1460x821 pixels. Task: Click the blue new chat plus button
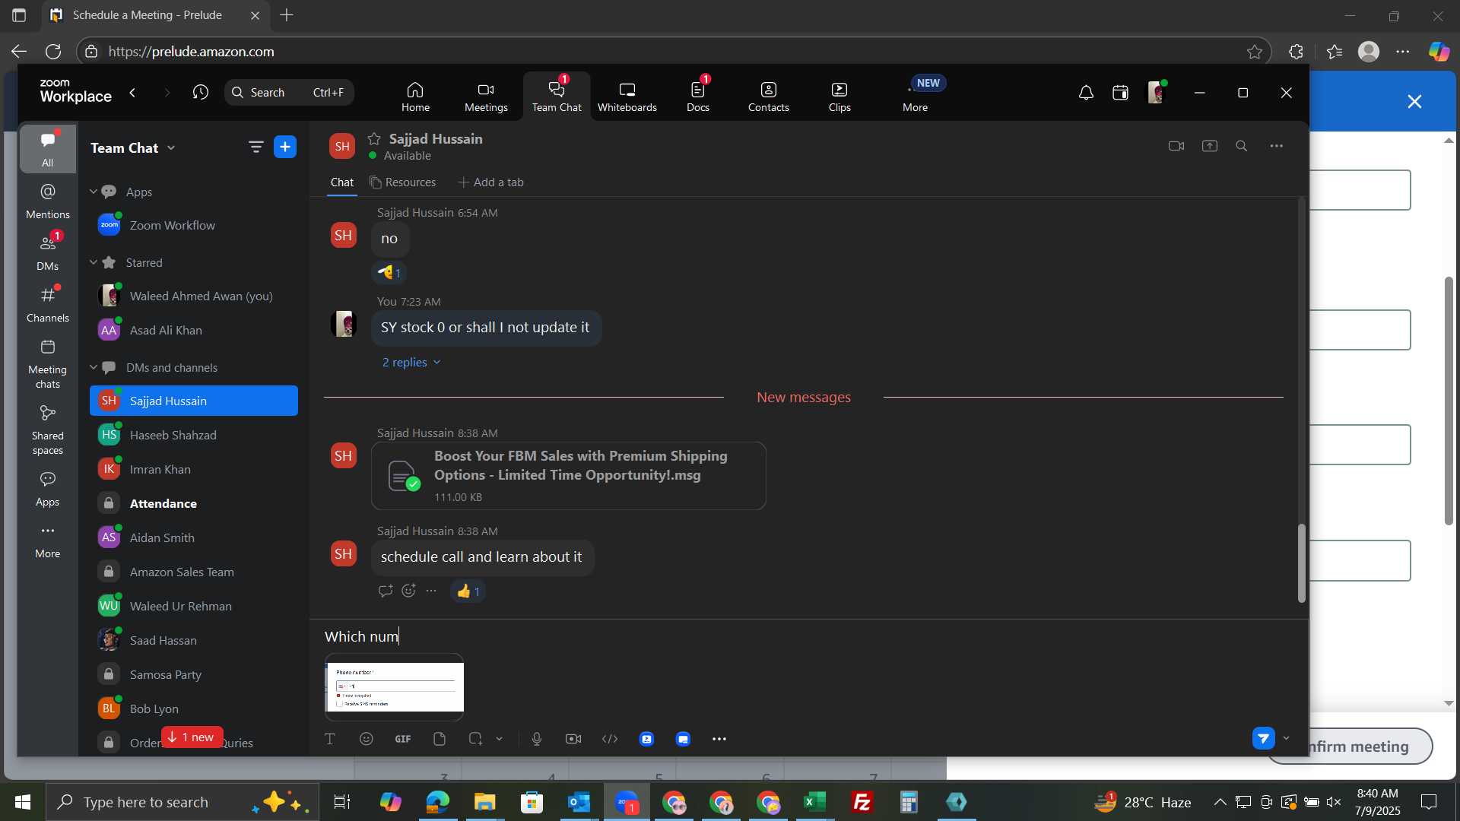(x=285, y=147)
